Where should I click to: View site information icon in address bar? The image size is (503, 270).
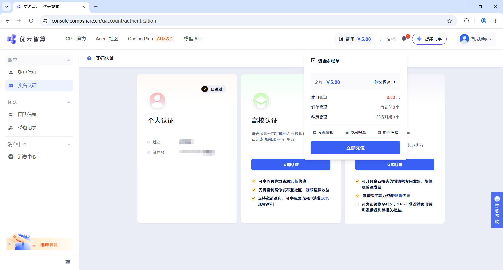(45, 21)
